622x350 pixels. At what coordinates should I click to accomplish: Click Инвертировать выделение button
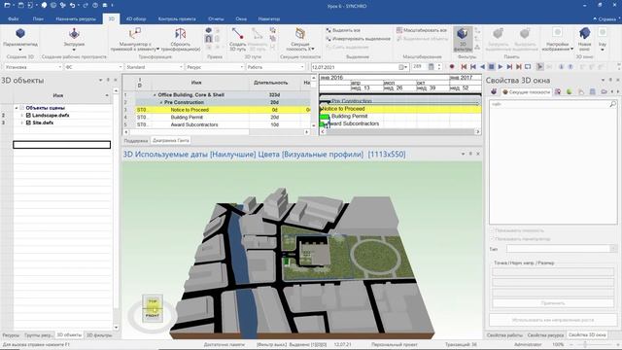[x=359, y=39]
